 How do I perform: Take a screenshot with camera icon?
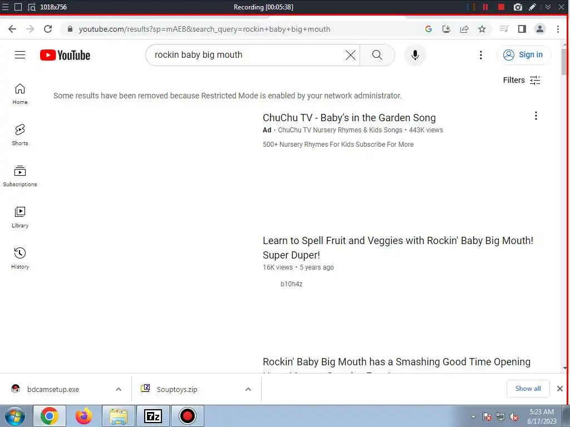pyautogui.click(x=518, y=7)
